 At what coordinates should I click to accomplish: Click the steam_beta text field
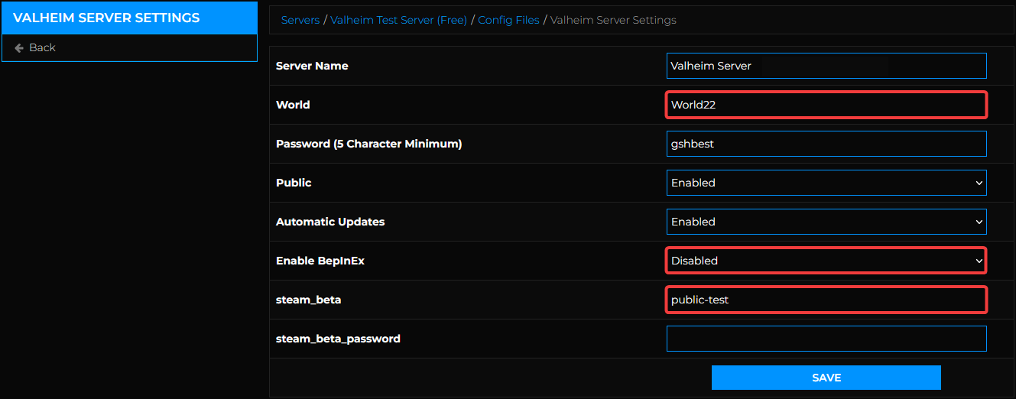[x=826, y=300]
